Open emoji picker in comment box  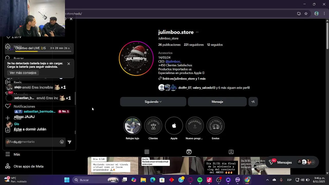[x=62, y=142]
